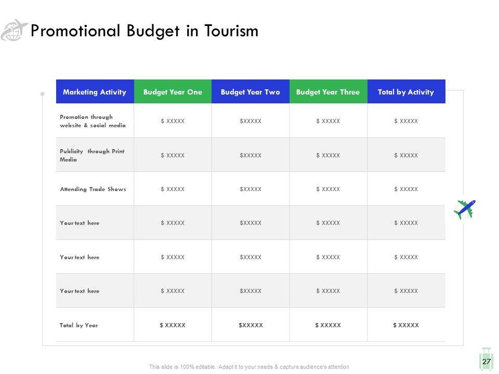Viewport: 499px width, 374px height.
Task: Click the Budget Year One column header
Action: [x=173, y=92]
